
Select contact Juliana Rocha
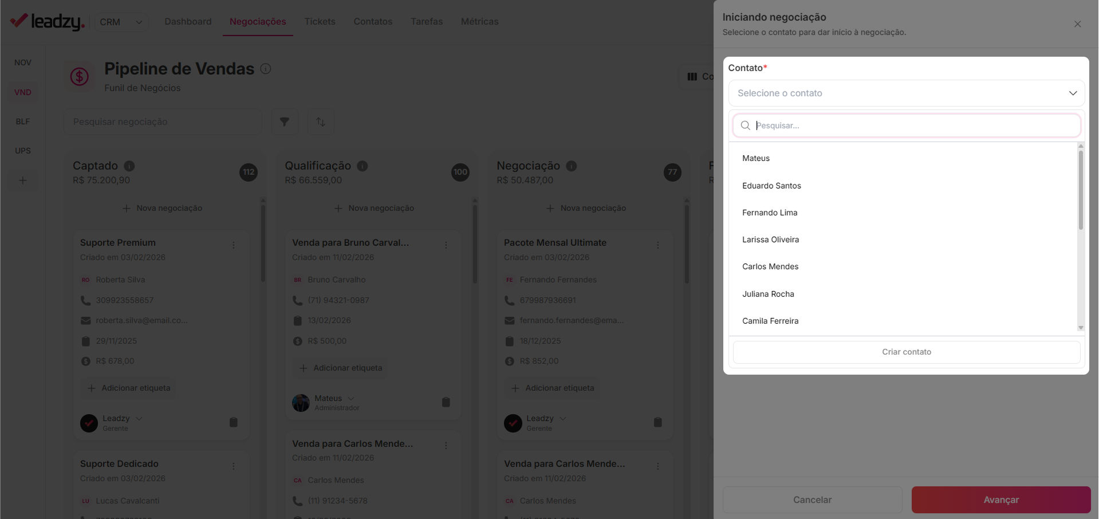pyautogui.click(x=903, y=294)
